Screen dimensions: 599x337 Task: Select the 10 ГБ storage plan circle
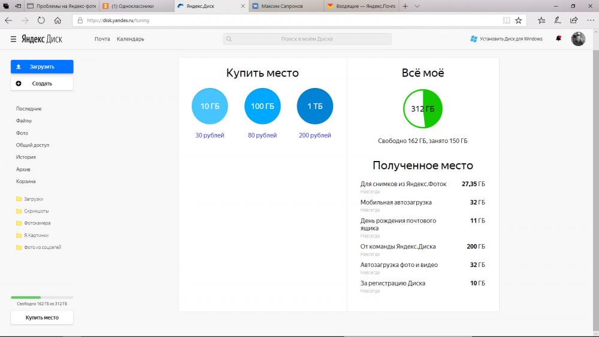[x=210, y=106]
